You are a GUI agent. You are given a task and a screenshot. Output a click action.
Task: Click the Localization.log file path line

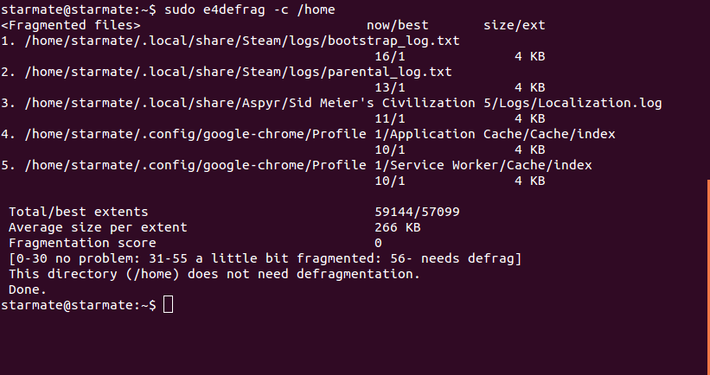point(343,103)
